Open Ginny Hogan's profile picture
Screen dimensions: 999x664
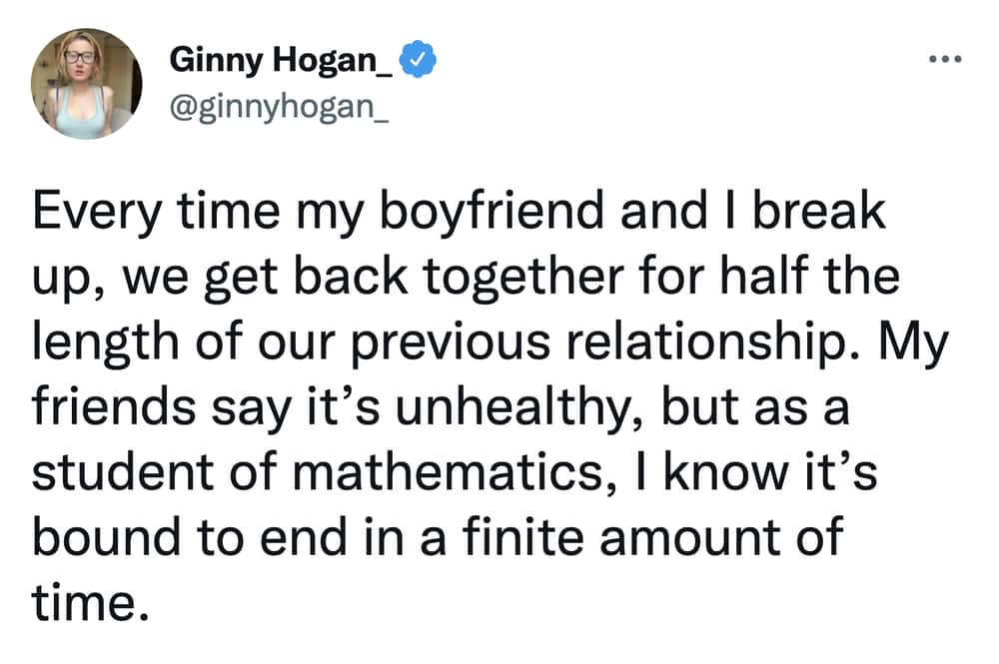coord(86,84)
